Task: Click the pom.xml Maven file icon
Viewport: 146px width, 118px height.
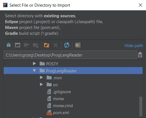Action: (49, 113)
